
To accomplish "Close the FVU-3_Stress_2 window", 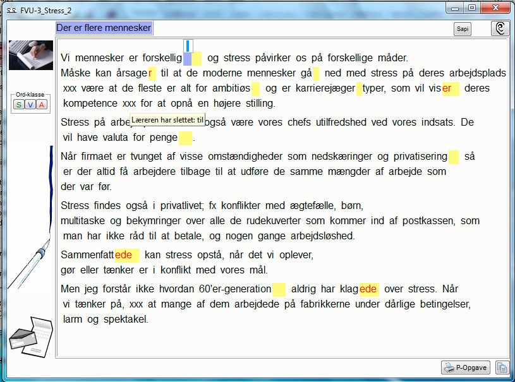I will coord(495,8).
